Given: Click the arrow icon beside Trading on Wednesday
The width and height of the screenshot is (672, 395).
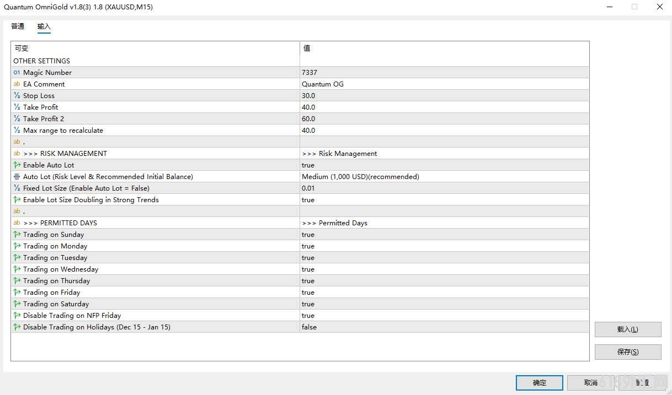Looking at the screenshot, I should click(x=17, y=269).
